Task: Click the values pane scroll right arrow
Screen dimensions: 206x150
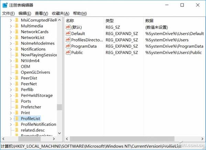Action: [202, 139]
